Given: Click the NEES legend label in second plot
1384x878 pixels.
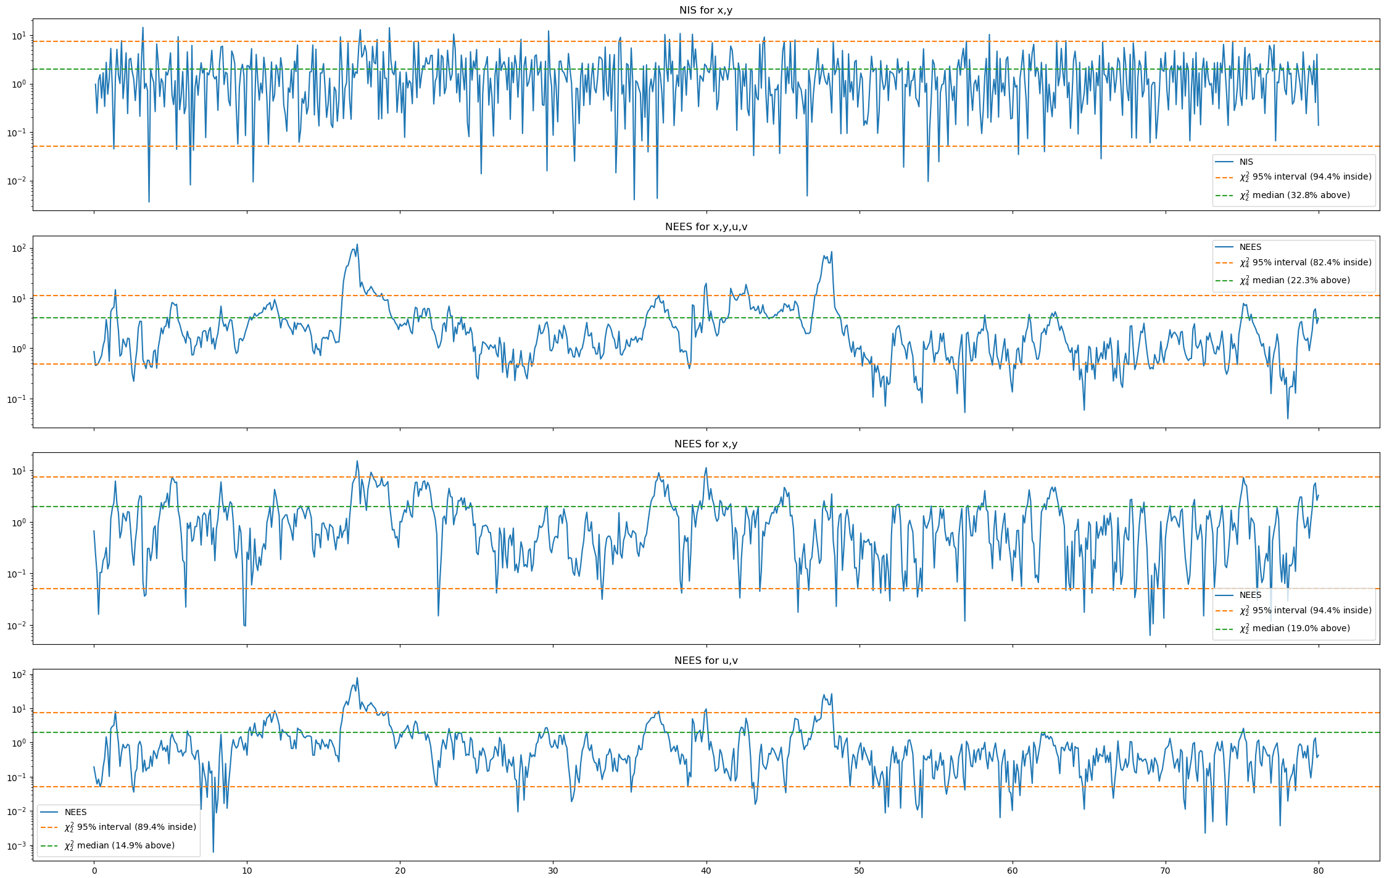Looking at the screenshot, I should 1250,247.
